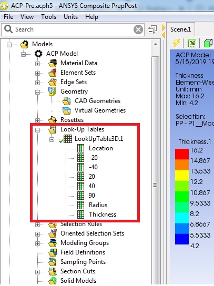Select the Thickness tree item label
Image resolution: width=214 pixels, height=286 pixels.
[103, 214]
